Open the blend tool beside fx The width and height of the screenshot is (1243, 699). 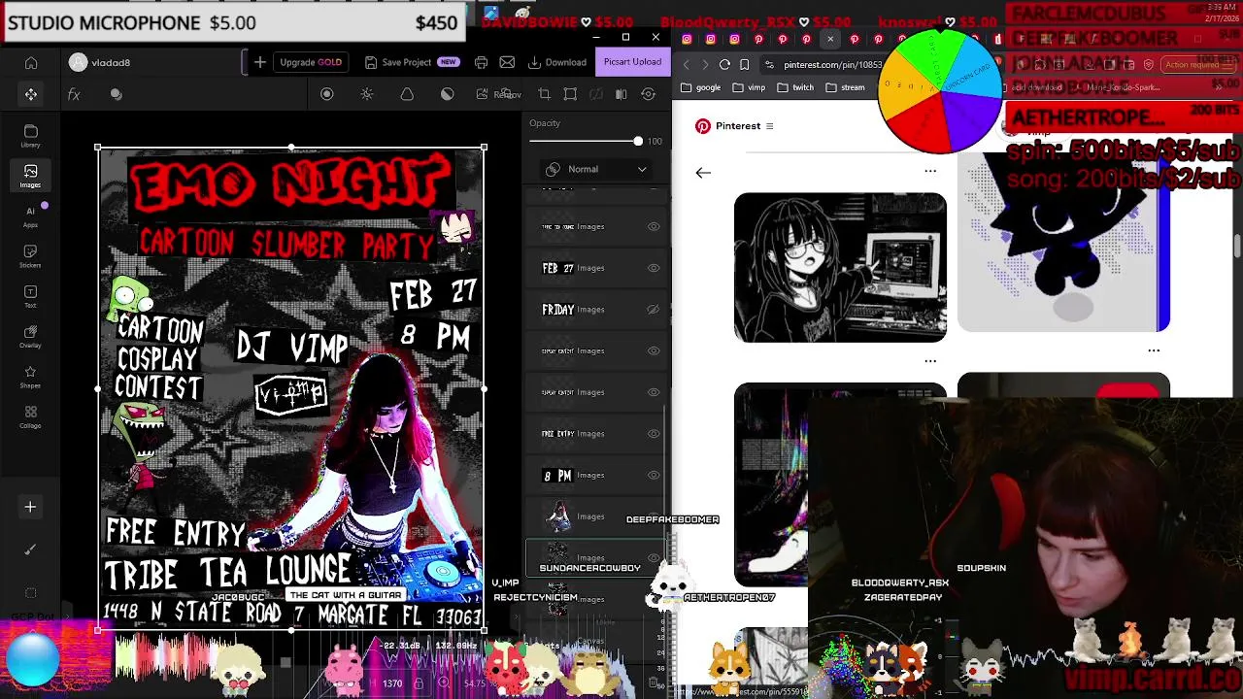tap(117, 94)
